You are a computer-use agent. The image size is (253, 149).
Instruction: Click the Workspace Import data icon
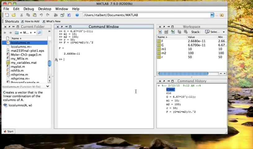[173, 32]
